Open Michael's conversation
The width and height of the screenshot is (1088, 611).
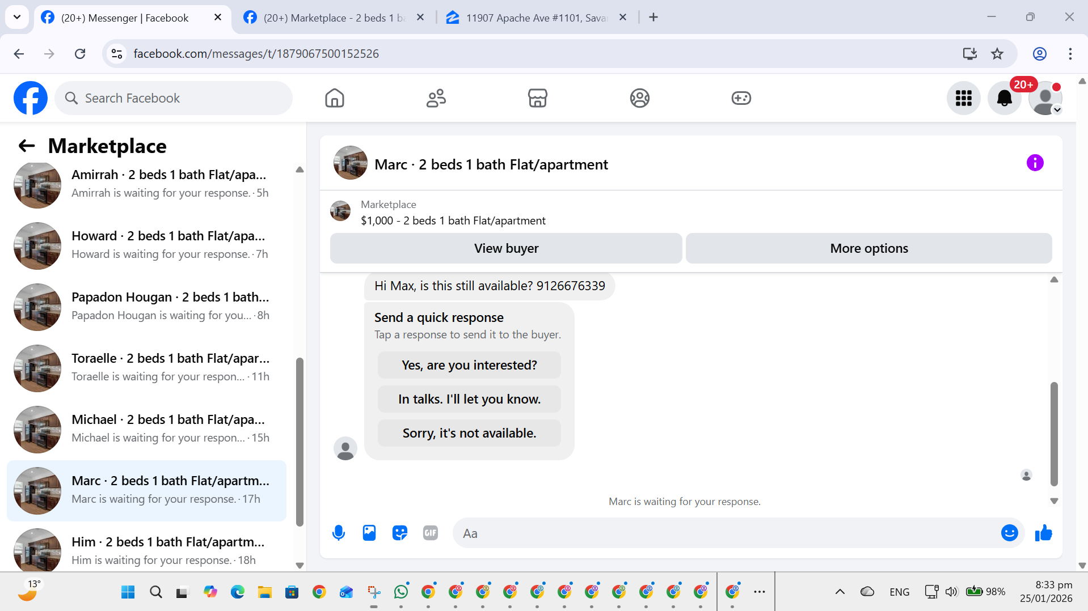[x=146, y=430]
